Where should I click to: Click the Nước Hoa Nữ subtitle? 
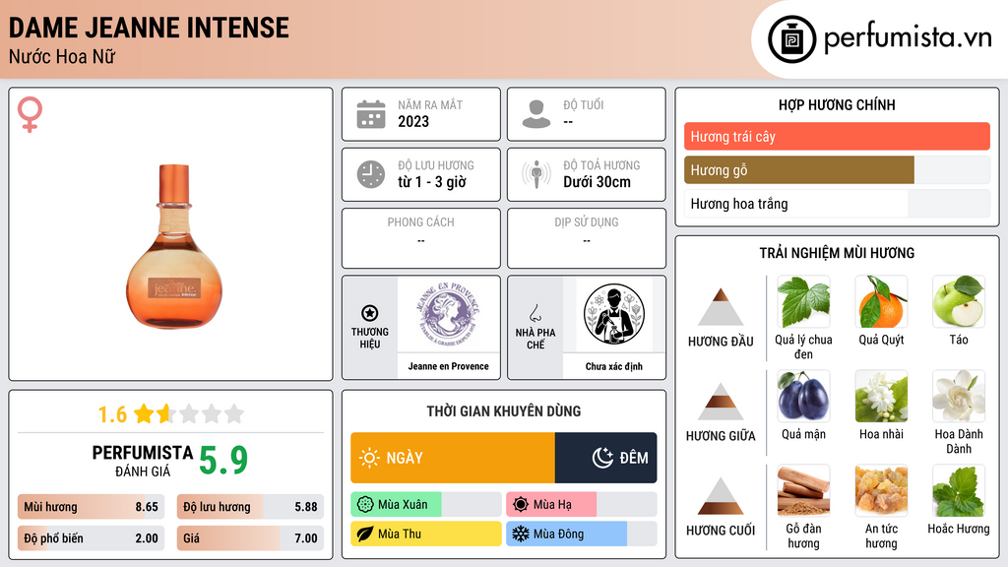click(x=62, y=56)
